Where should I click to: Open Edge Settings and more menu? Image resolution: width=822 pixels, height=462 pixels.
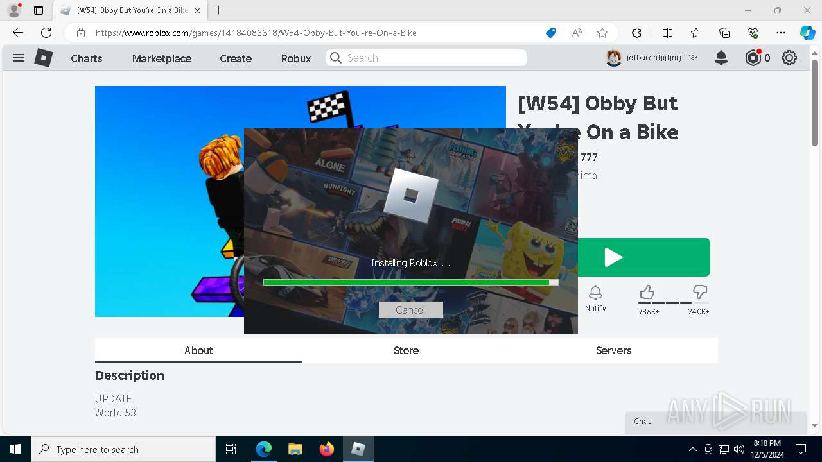781,33
